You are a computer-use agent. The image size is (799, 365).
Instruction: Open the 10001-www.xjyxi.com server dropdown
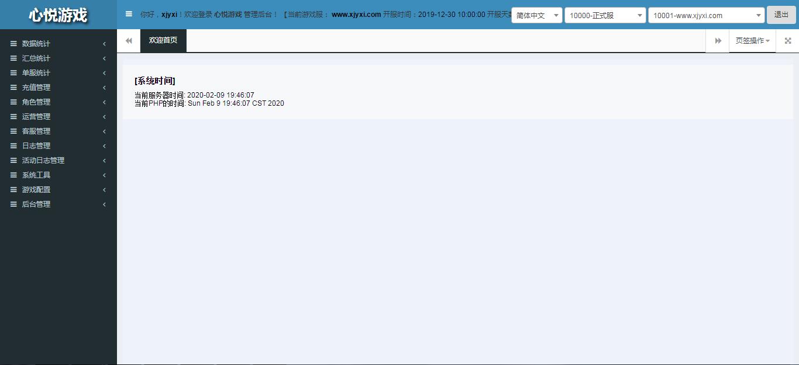coord(706,15)
